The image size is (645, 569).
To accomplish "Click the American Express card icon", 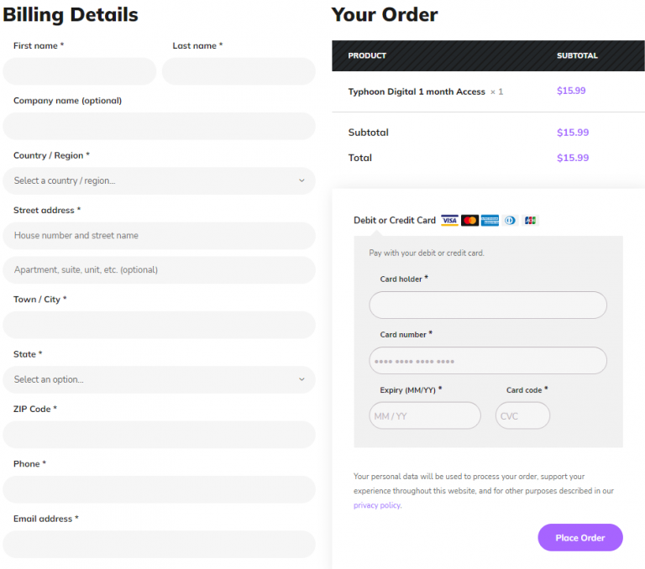I will tap(490, 221).
